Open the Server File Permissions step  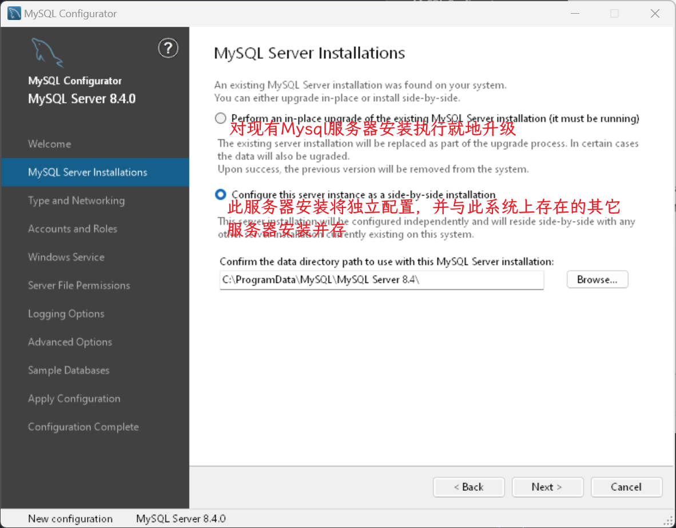pos(79,285)
